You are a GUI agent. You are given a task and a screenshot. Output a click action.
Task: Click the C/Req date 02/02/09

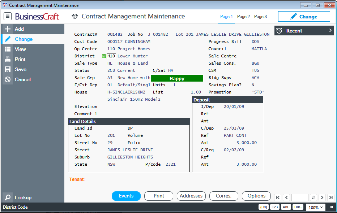click(234, 150)
